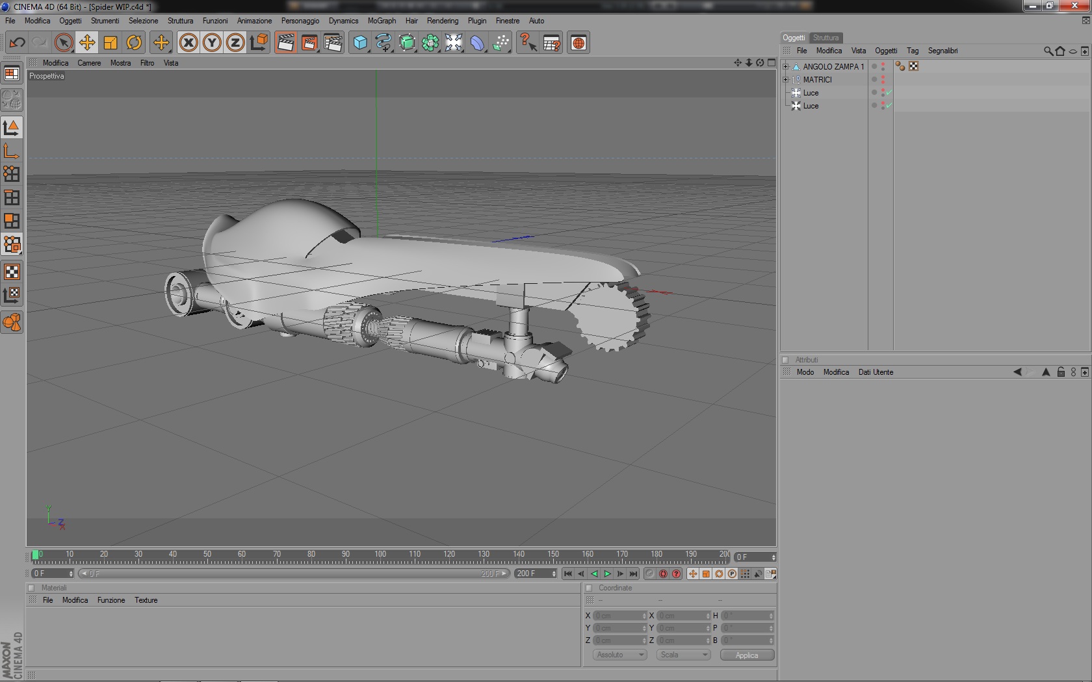This screenshot has width=1092, height=682.
Task: Toggle Y axis lock
Action: click(x=212, y=43)
